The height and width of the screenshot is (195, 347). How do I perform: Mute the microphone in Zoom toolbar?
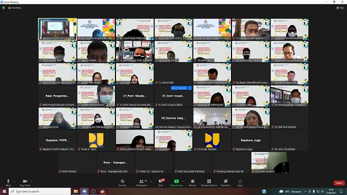[8, 183]
